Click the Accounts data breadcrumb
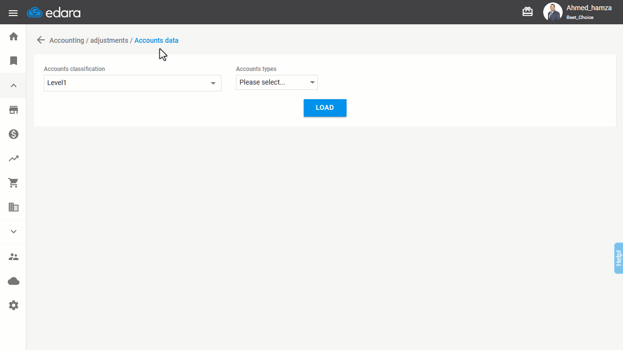The image size is (623, 350). coord(156,40)
